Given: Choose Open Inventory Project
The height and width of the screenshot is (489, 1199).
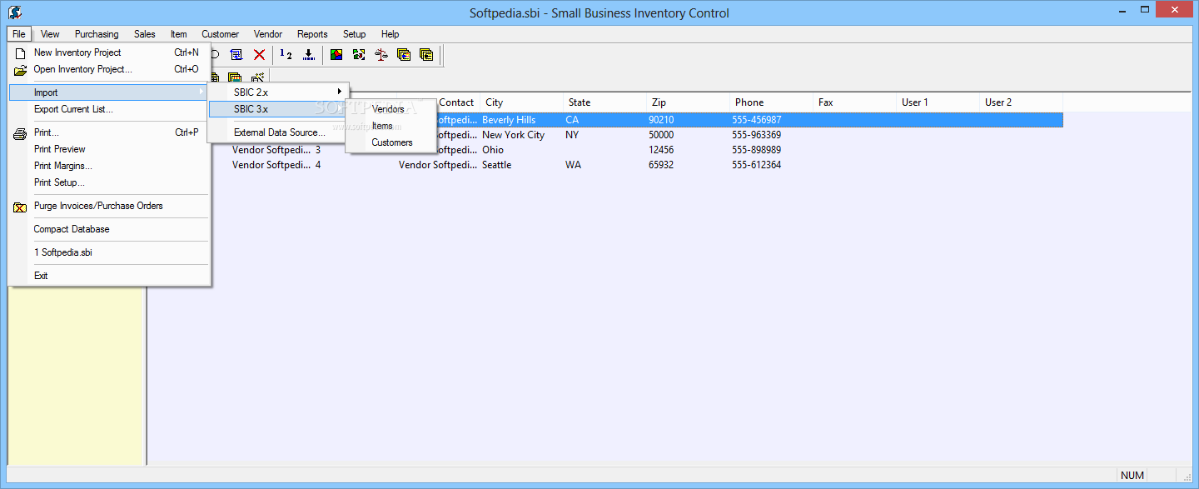Looking at the screenshot, I should click(108, 69).
